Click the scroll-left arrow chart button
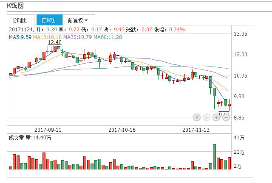This screenshot has width=272, height=183. 197,117
